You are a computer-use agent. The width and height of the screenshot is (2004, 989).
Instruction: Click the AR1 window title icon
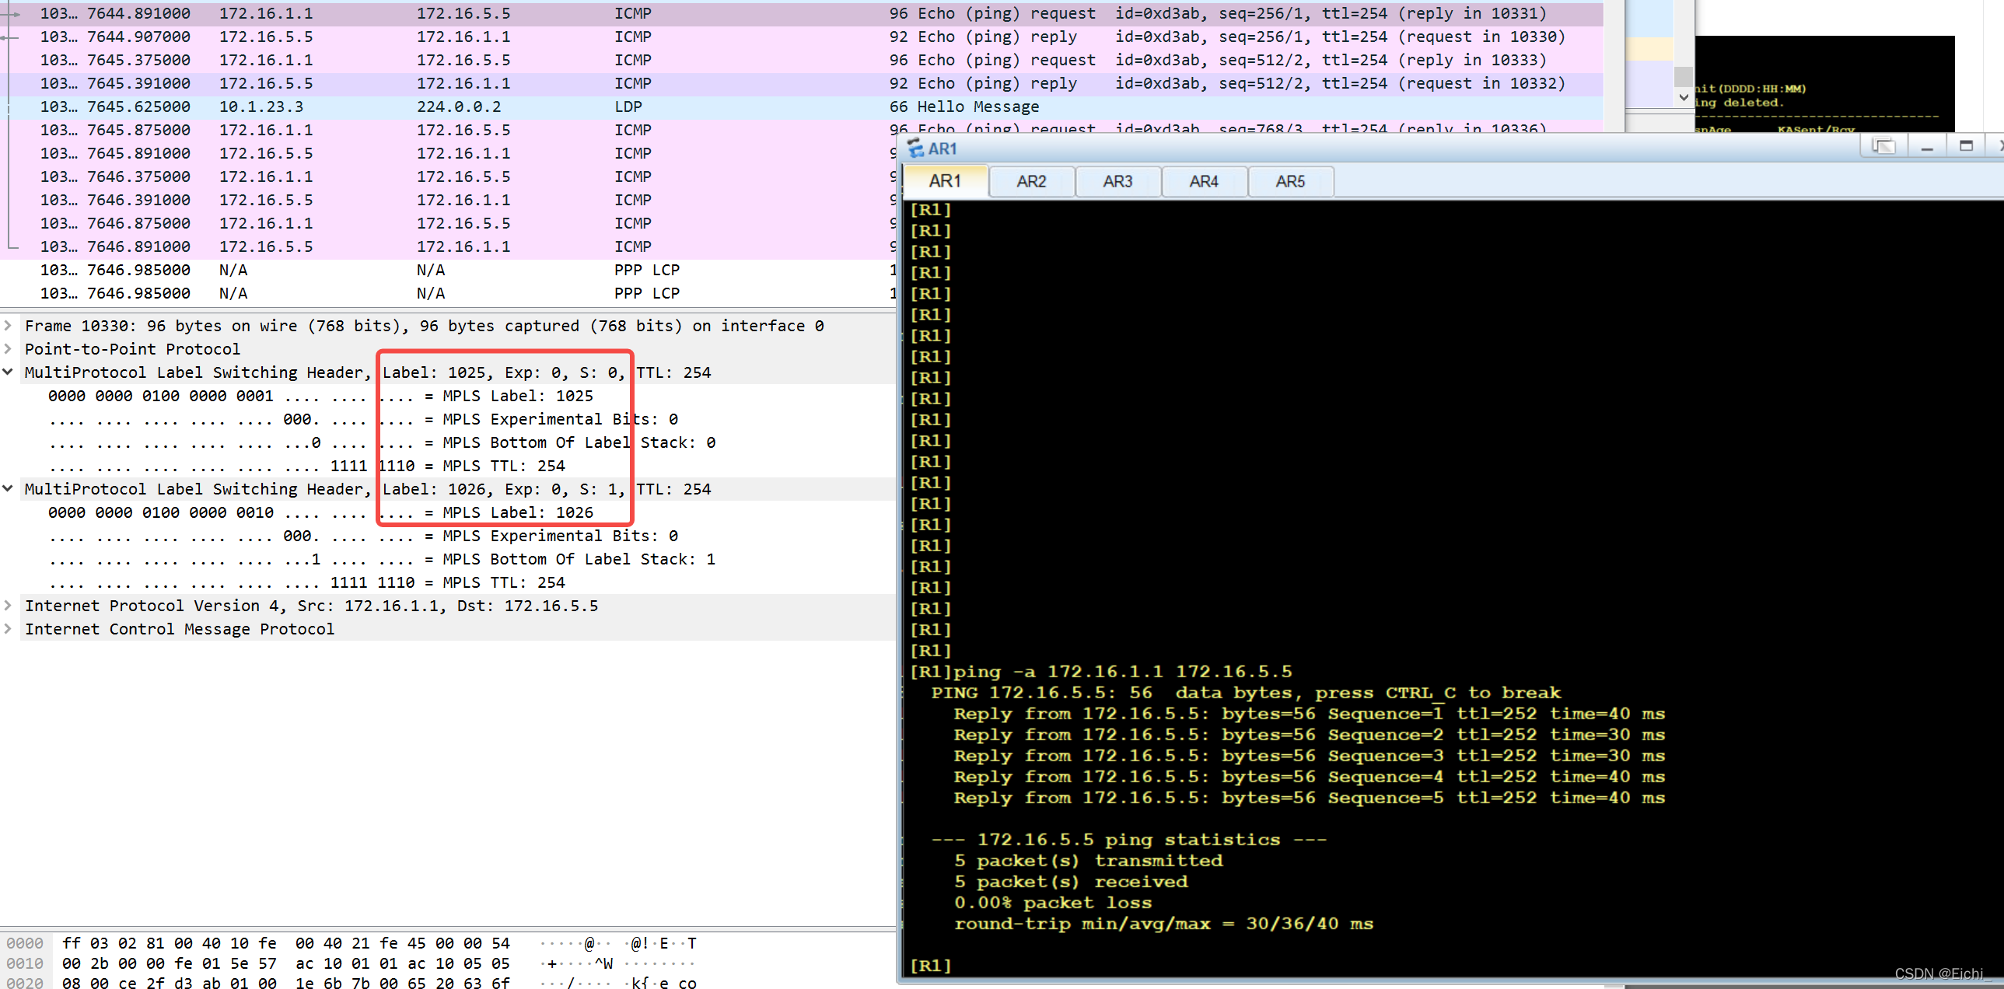[x=915, y=149]
